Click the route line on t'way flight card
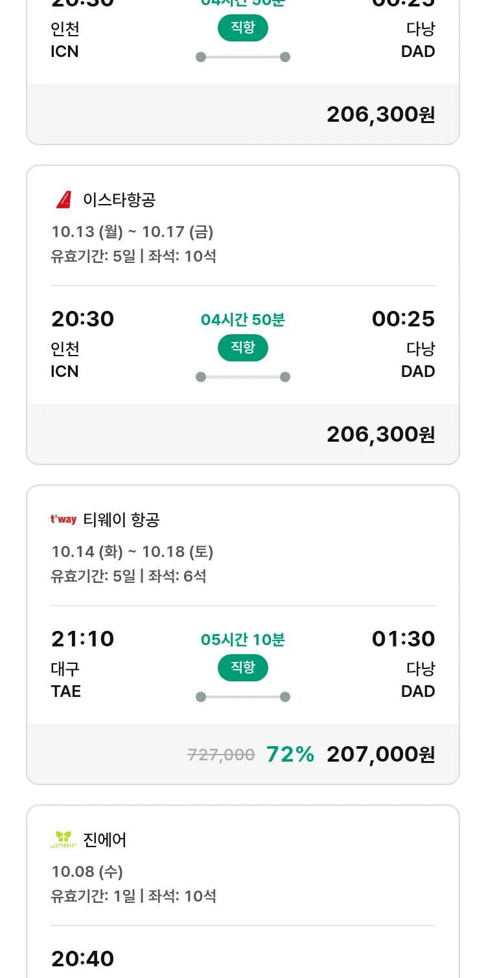The image size is (486, 978). tap(243, 697)
